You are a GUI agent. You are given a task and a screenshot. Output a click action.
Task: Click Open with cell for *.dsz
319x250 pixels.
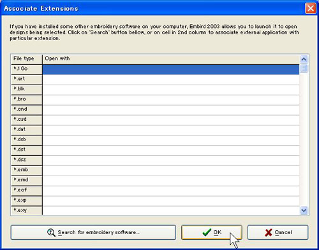[171, 160]
